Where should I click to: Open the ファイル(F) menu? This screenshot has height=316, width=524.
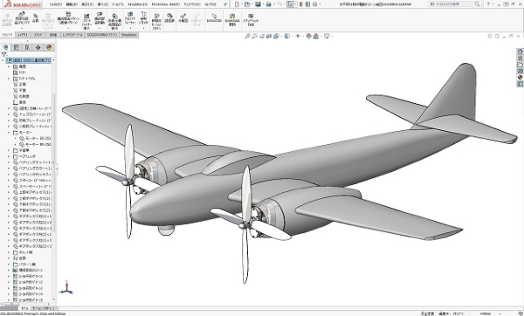point(56,4)
